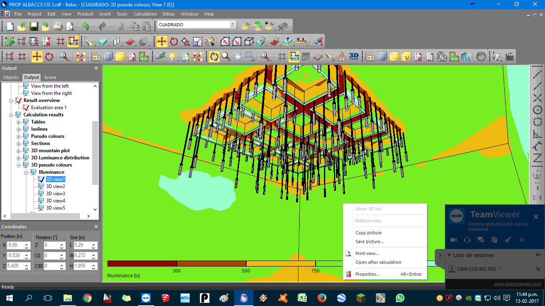Screen dimensions: 545x306
Task: Toggle the Result overview checkmark
Action: 18,100
